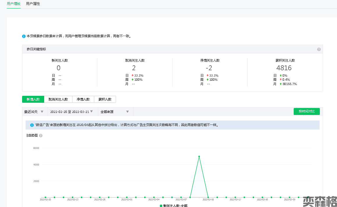Select the 新增人数 metric button
The width and height of the screenshot is (337, 207).
point(33,99)
